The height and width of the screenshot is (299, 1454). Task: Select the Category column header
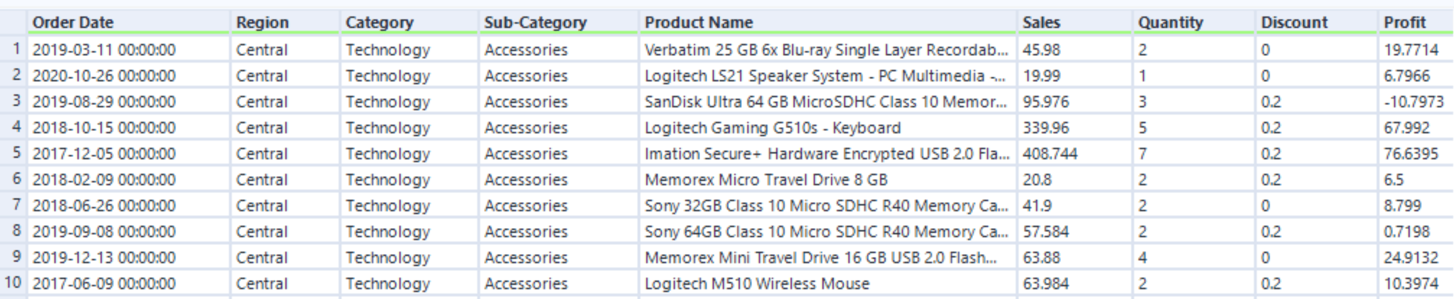tap(409, 23)
